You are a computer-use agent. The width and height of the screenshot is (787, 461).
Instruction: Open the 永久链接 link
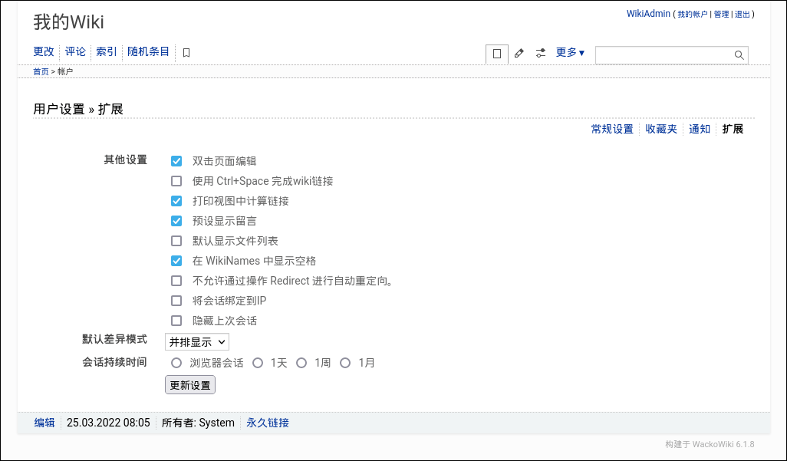click(267, 423)
